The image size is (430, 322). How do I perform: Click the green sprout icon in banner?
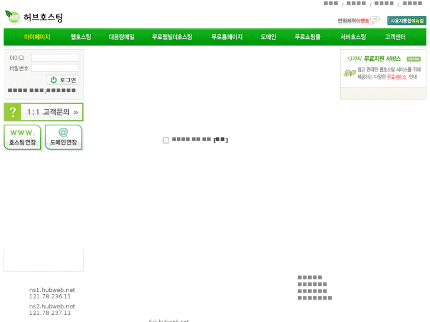click(x=350, y=73)
